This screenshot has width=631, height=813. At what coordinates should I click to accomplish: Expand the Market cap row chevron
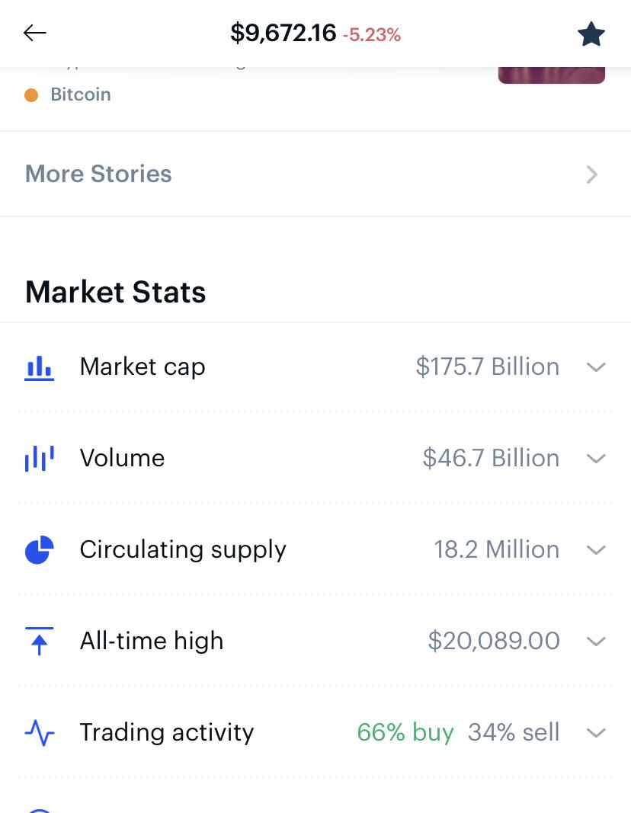tap(596, 367)
